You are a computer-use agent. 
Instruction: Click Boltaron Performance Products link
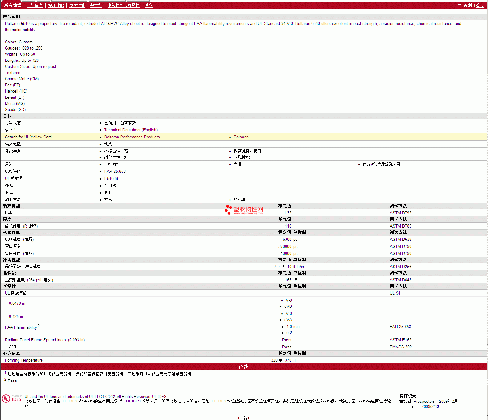[x=132, y=137]
